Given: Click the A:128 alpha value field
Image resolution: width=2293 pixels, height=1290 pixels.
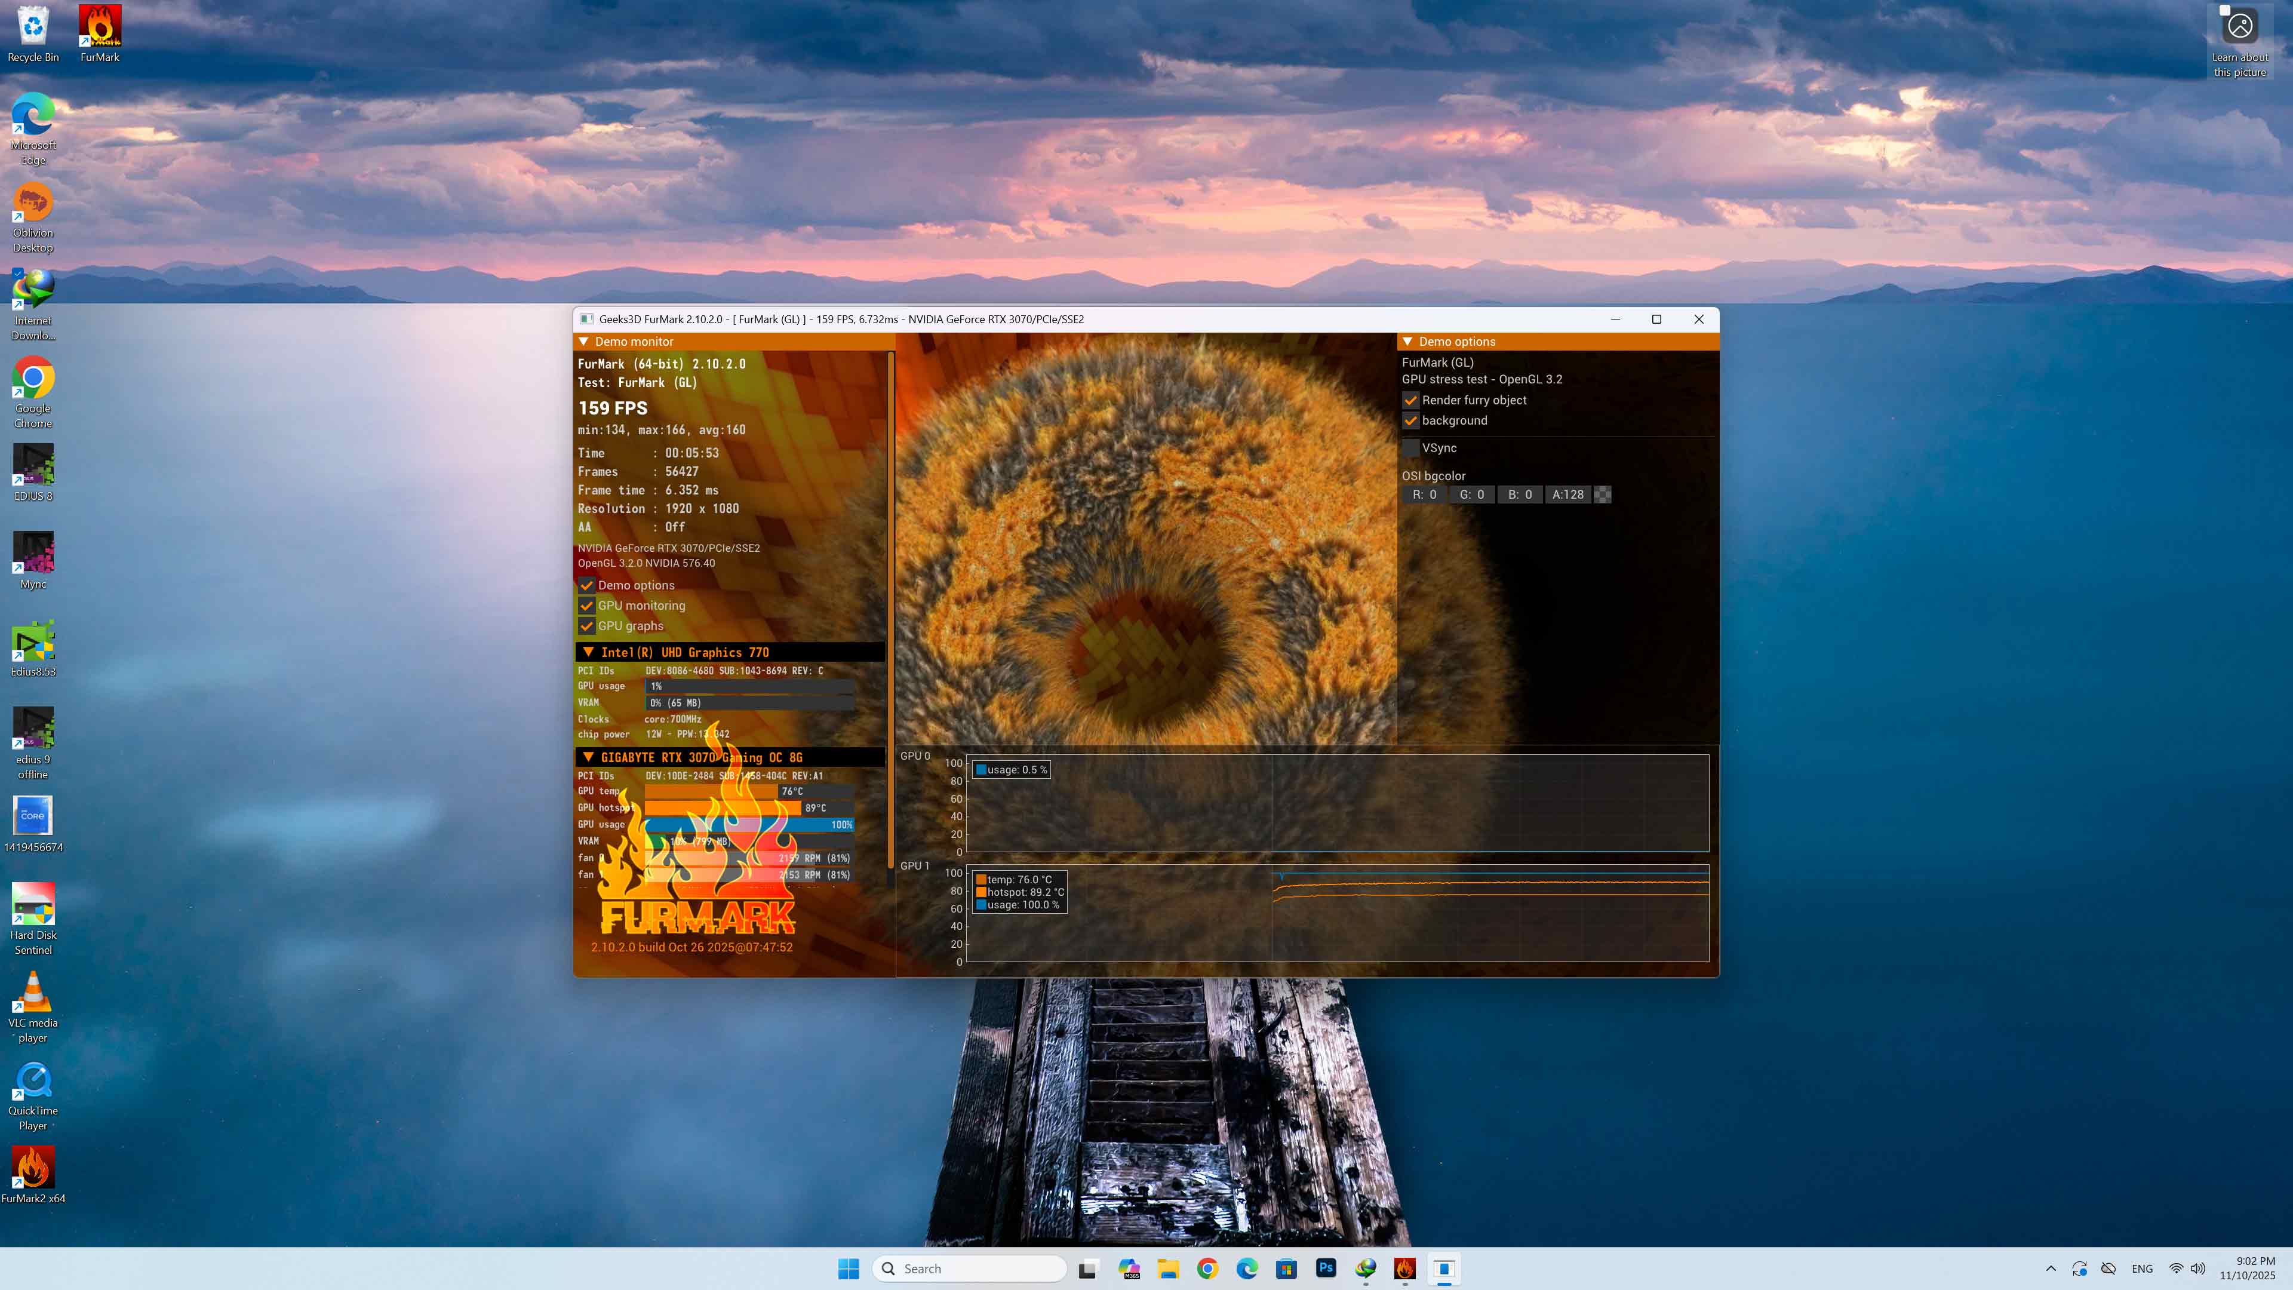Looking at the screenshot, I should point(1567,494).
